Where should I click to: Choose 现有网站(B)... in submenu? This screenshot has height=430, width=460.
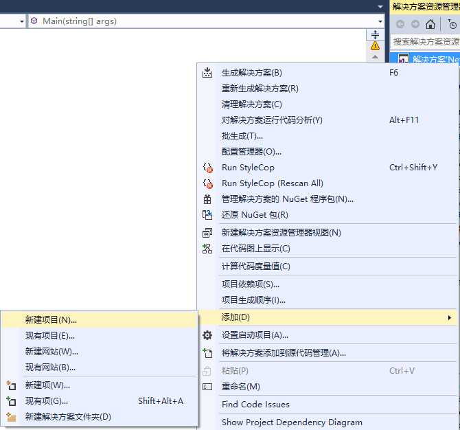click(x=99, y=367)
